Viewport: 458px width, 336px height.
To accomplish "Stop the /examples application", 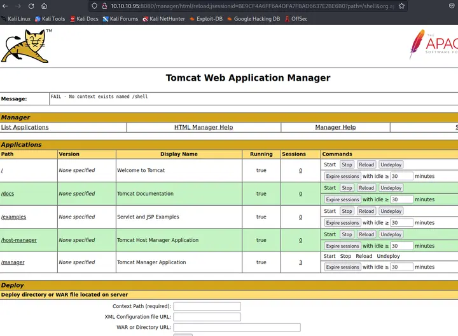I will tap(347, 212).
